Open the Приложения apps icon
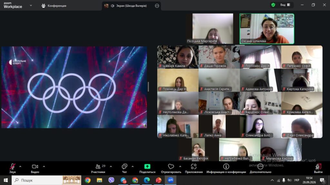 194,167
